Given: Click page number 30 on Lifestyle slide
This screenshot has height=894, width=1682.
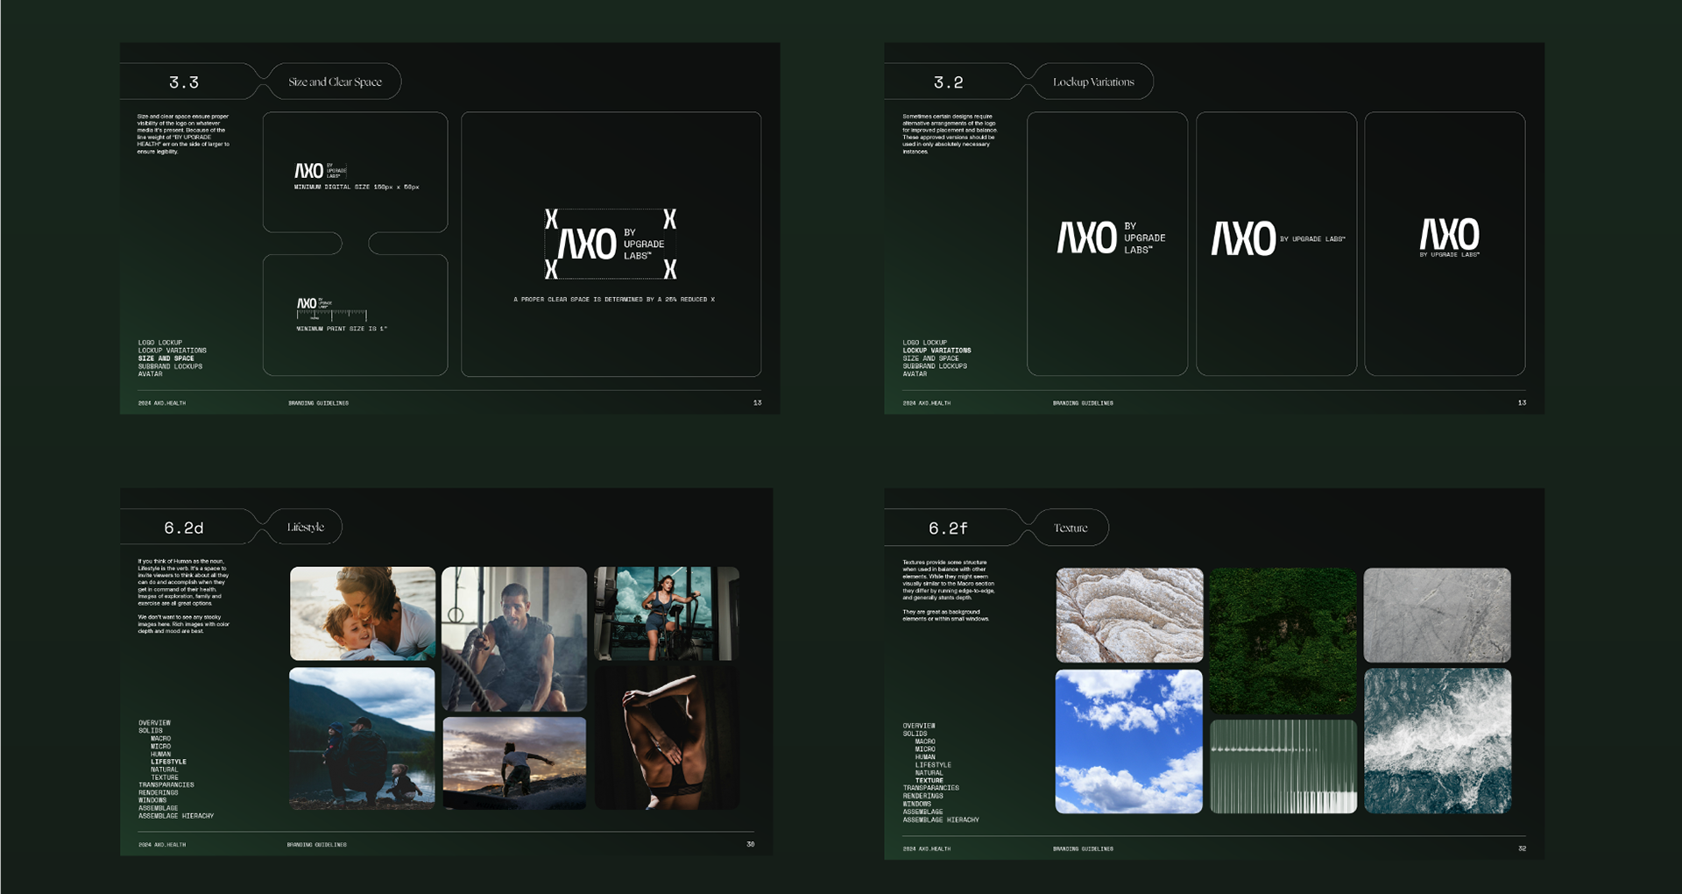Looking at the screenshot, I should tap(750, 844).
